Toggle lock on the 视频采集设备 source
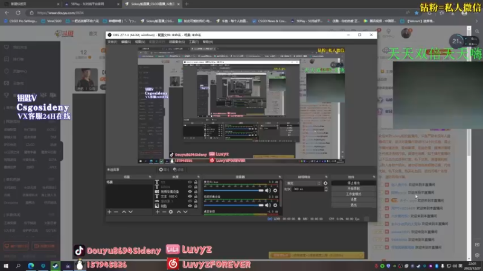The width and height of the screenshot is (483, 271). click(x=196, y=192)
